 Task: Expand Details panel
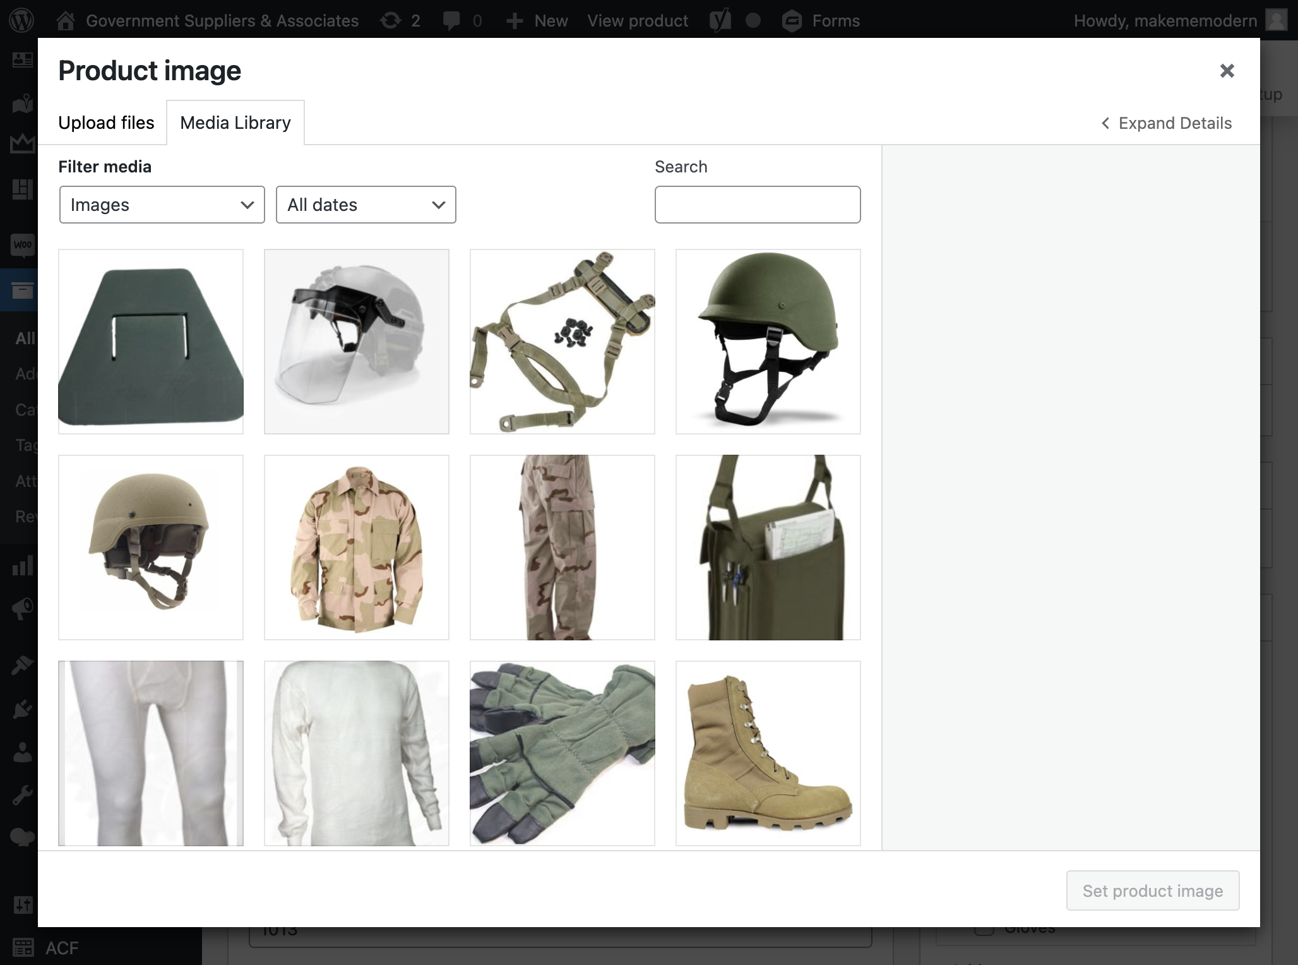click(1167, 123)
